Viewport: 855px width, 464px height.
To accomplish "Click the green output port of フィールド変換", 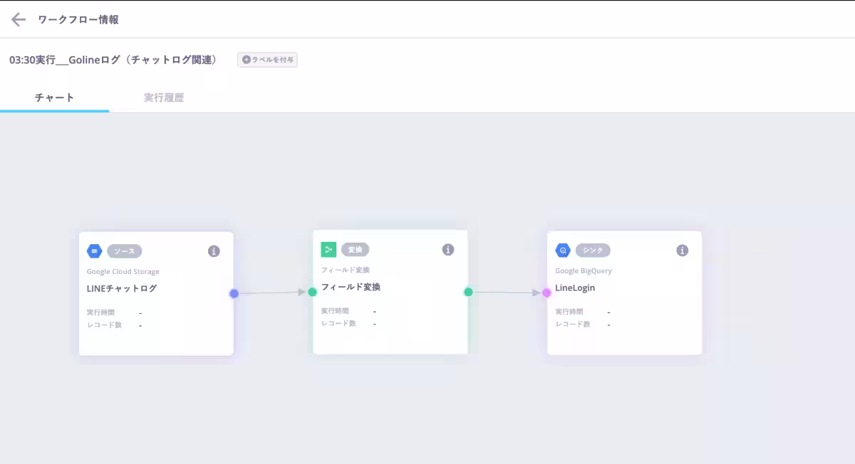I will 468,292.
